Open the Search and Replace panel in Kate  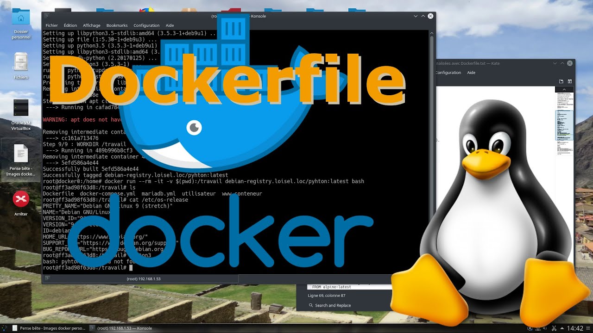(329, 305)
